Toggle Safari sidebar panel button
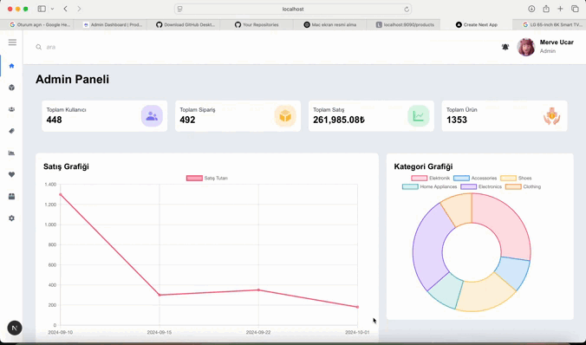Screen dimensions: 586x345 42,9
